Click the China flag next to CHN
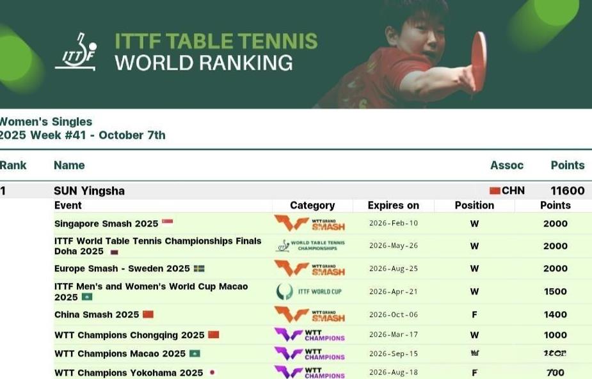592x379 pixels. click(x=495, y=191)
